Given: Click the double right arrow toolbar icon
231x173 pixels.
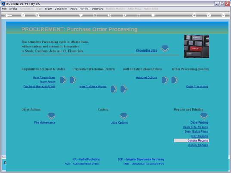Looking at the screenshot, I should 124,15.
